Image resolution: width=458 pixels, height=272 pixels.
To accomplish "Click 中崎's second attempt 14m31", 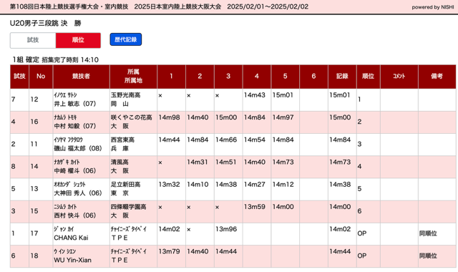I will click(x=198, y=162).
